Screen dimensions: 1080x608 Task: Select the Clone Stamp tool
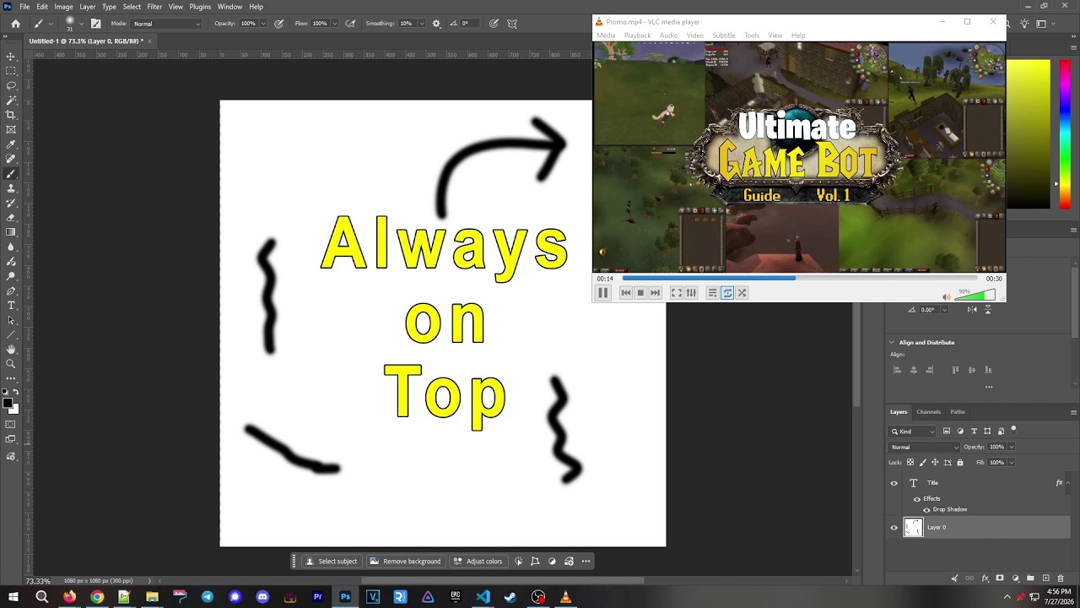(11, 188)
